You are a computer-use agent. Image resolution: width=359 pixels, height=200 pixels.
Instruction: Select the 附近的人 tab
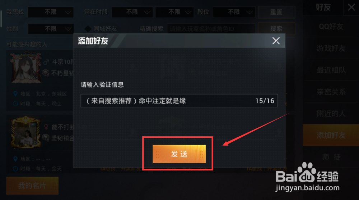click(x=331, y=114)
